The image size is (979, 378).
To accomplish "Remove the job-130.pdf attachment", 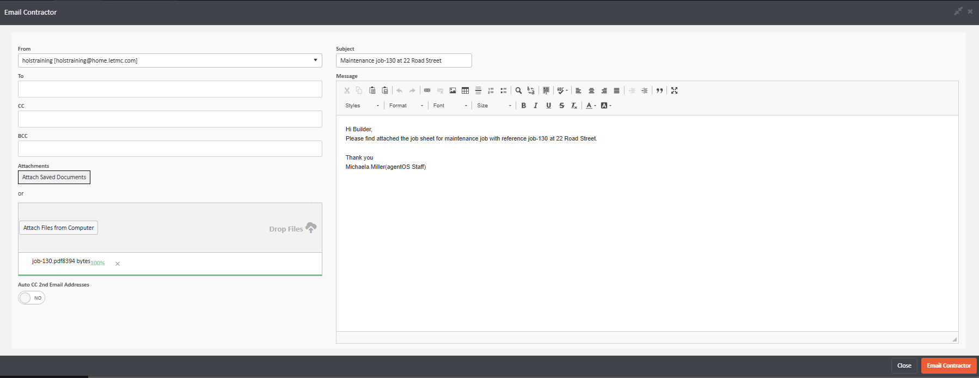I will click(x=118, y=264).
